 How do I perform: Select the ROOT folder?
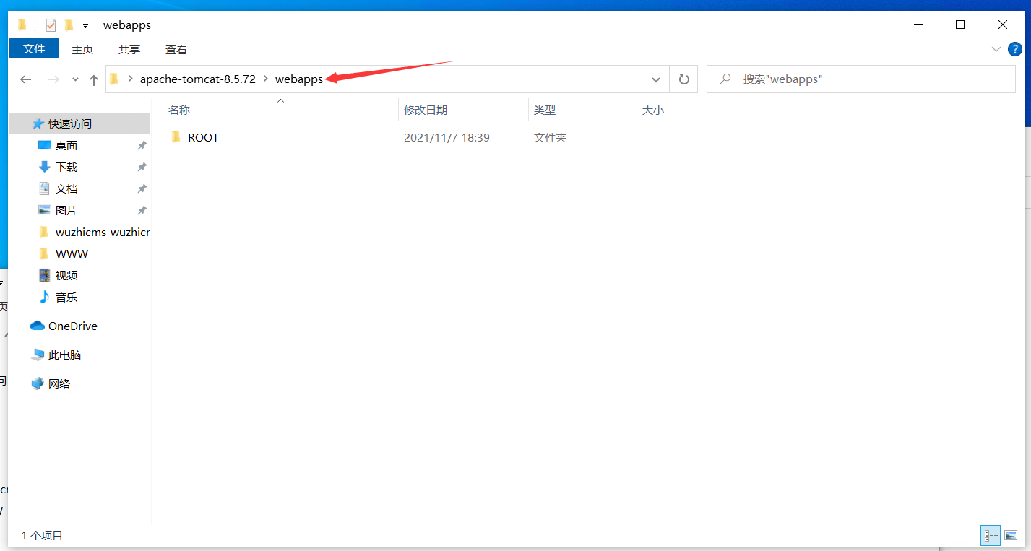point(203,137)
